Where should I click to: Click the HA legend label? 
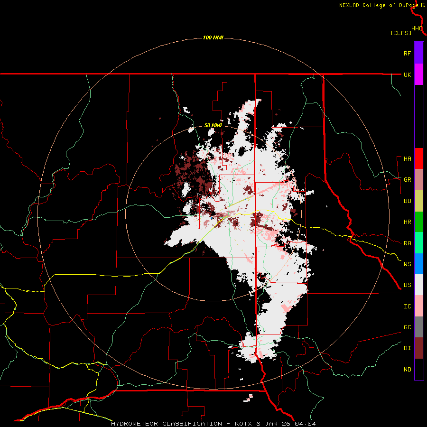pyautogui.click(x=407, y=159)
